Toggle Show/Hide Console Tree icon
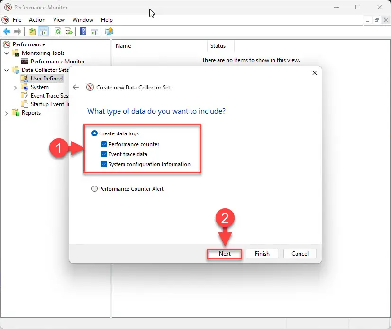The width and height of the screenshot is (391, 329). 44,32
